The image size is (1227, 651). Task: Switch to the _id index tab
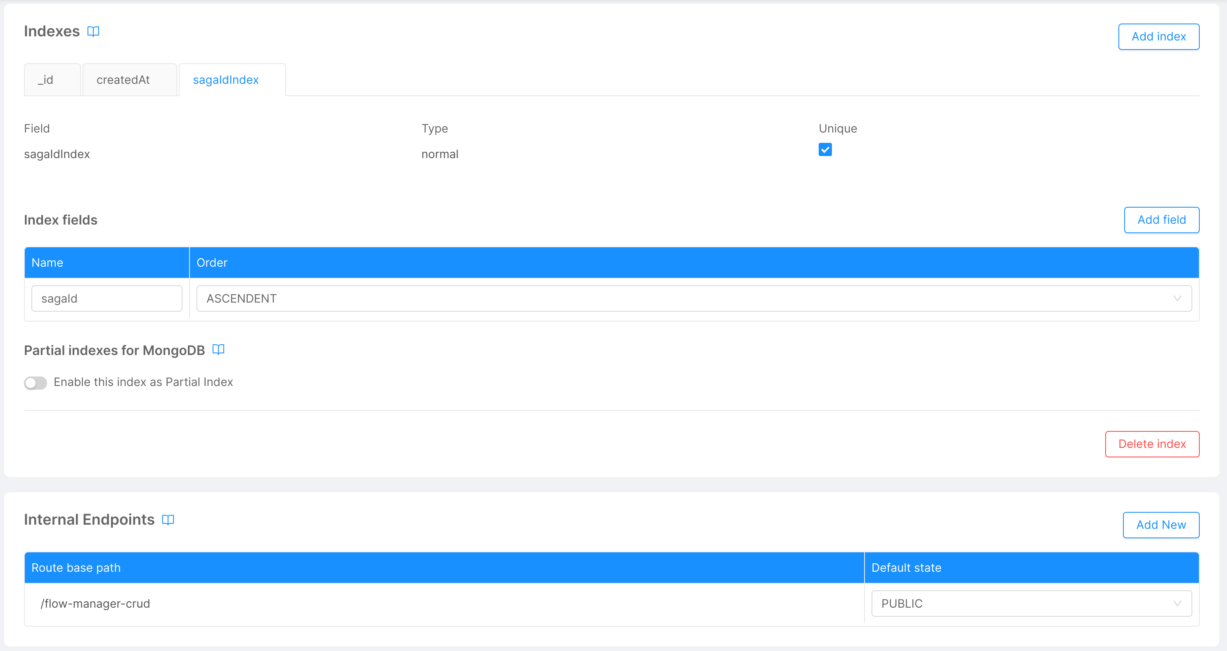(x=52, y=79)
